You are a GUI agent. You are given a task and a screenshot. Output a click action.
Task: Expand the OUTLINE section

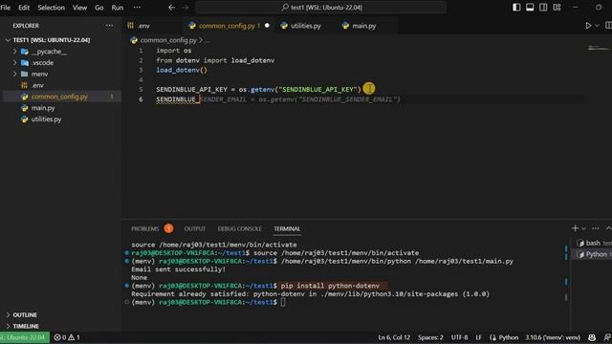coord(25,314)
